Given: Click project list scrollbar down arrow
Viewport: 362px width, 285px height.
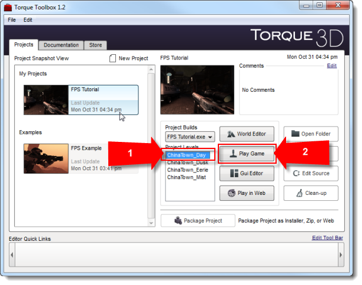Looking at the screenshot, I should 151,223.
